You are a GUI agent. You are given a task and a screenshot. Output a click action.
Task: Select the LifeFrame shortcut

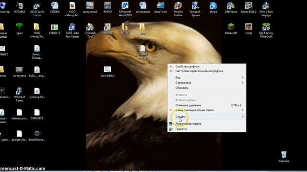[231, 8]
